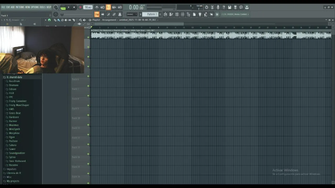
Task: Open the PATTERNS menu
Action: pyautogui.click(x=20, y=7)
